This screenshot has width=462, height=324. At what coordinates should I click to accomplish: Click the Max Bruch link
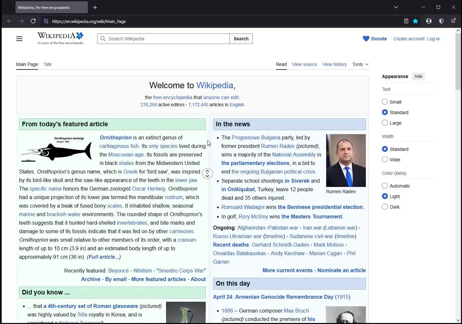click(296, 311)
